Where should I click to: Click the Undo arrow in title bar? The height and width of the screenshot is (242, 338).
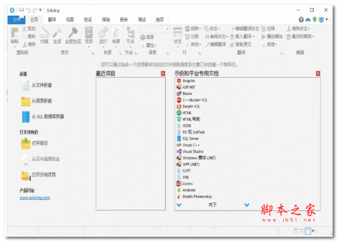[x=28, y=10]
